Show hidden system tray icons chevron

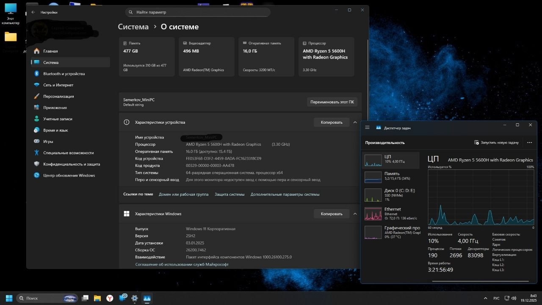[x=485, y=298]
